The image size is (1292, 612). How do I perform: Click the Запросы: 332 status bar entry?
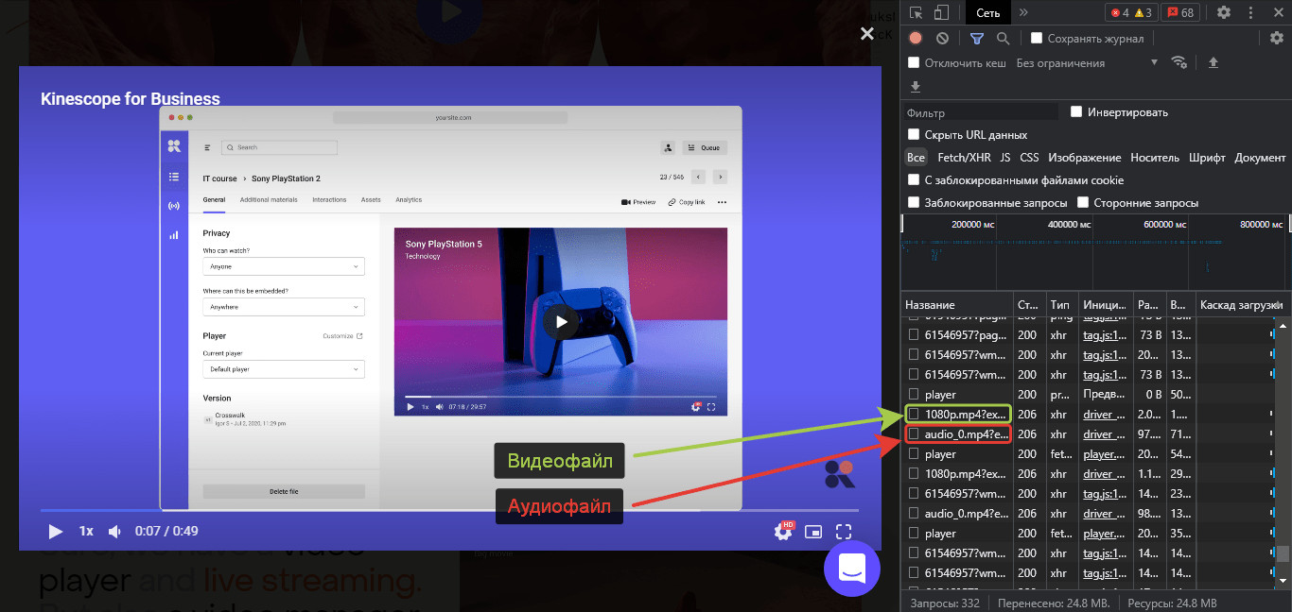pos(944,603)
